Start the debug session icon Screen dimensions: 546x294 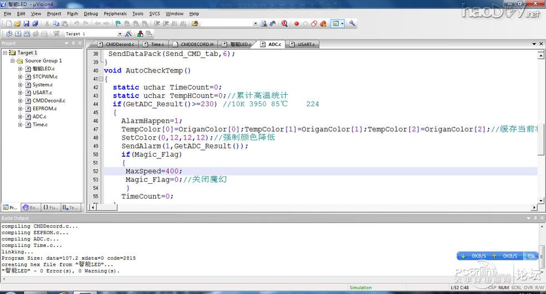pos(284,24)
